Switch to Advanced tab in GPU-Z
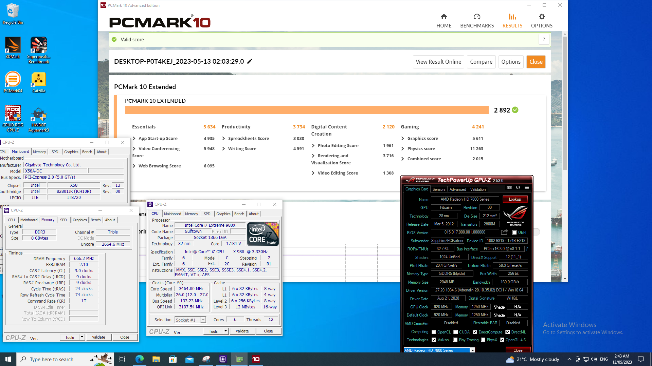Image resolution: width=652 pixels, height=366 pixels. coord(458,189)
